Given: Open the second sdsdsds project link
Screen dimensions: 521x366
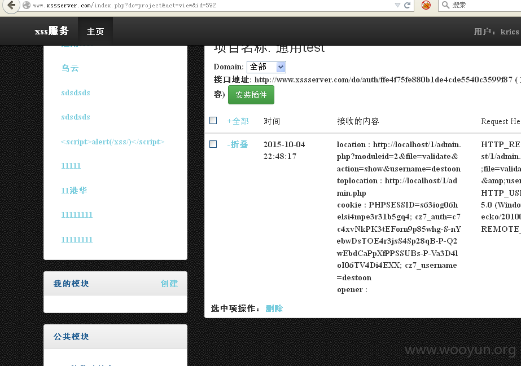Looking at the screenshot, I should (x=76, y=117).
